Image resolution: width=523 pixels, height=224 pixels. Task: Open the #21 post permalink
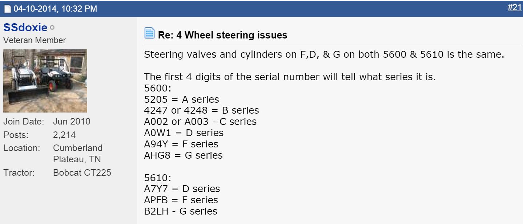tap(514, 8)
